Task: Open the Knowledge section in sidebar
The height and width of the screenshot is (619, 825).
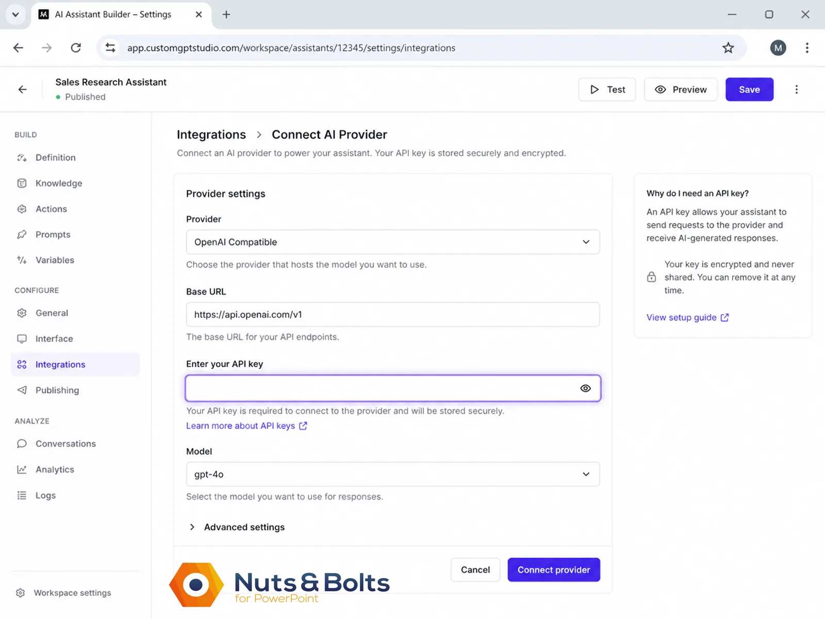Action: [x=75, y=183]
